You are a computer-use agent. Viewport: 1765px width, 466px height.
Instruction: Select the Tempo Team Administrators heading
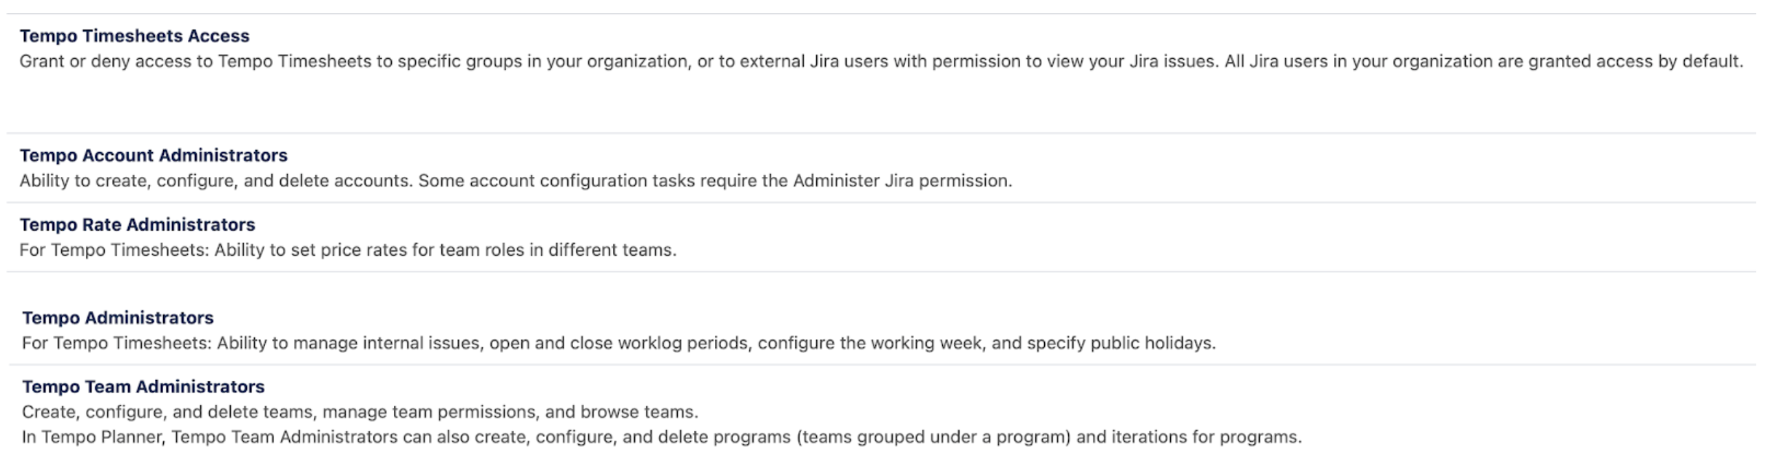coord(143,387)
